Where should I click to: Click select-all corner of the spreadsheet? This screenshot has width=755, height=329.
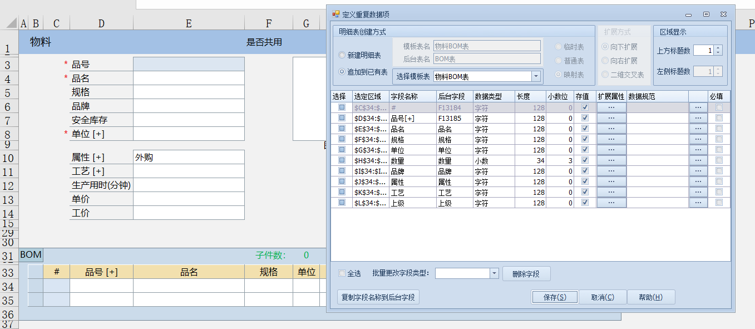point(11,23)
